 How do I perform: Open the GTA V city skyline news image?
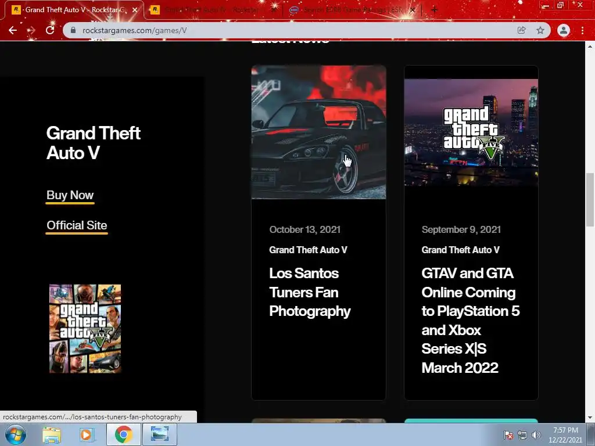(471, 132)
